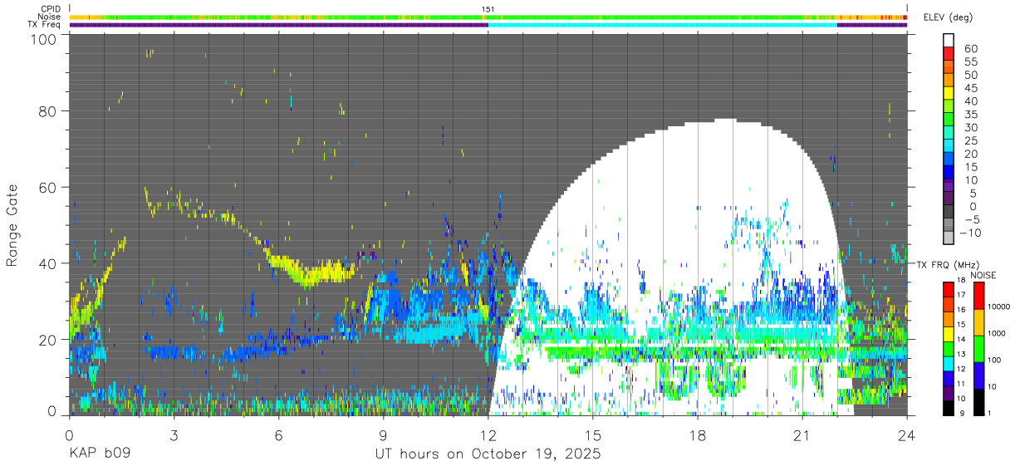
Task: Pick the cyan segment of the TX FRQ colorbar
Action: click(x=948, y=364)
